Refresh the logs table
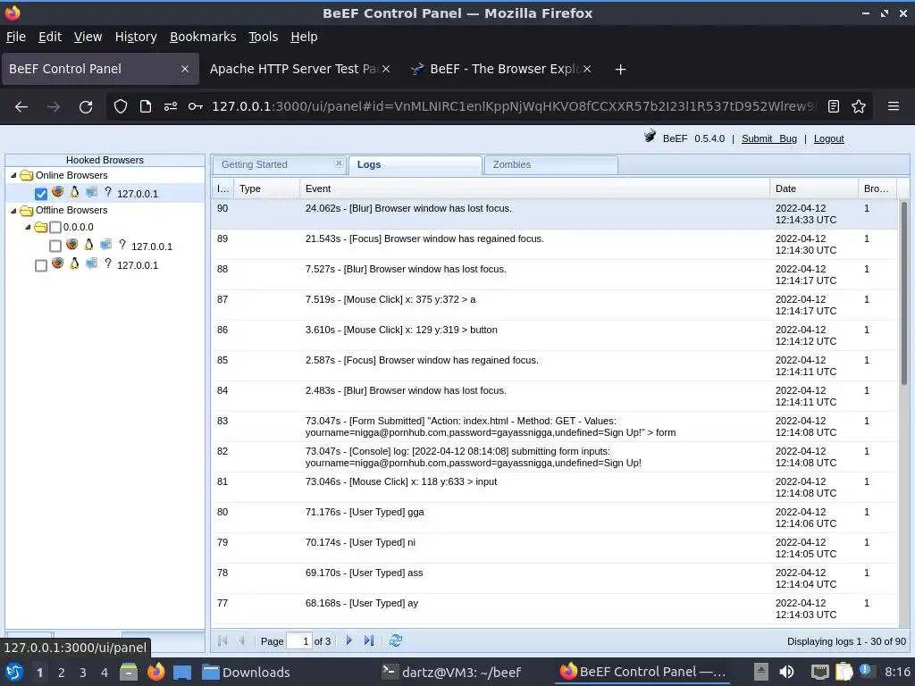This screenshot has height=686, width=915. tap(396, 640)
